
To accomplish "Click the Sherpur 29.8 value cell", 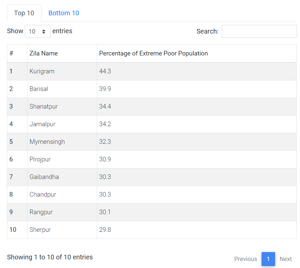I will (197, 230).
